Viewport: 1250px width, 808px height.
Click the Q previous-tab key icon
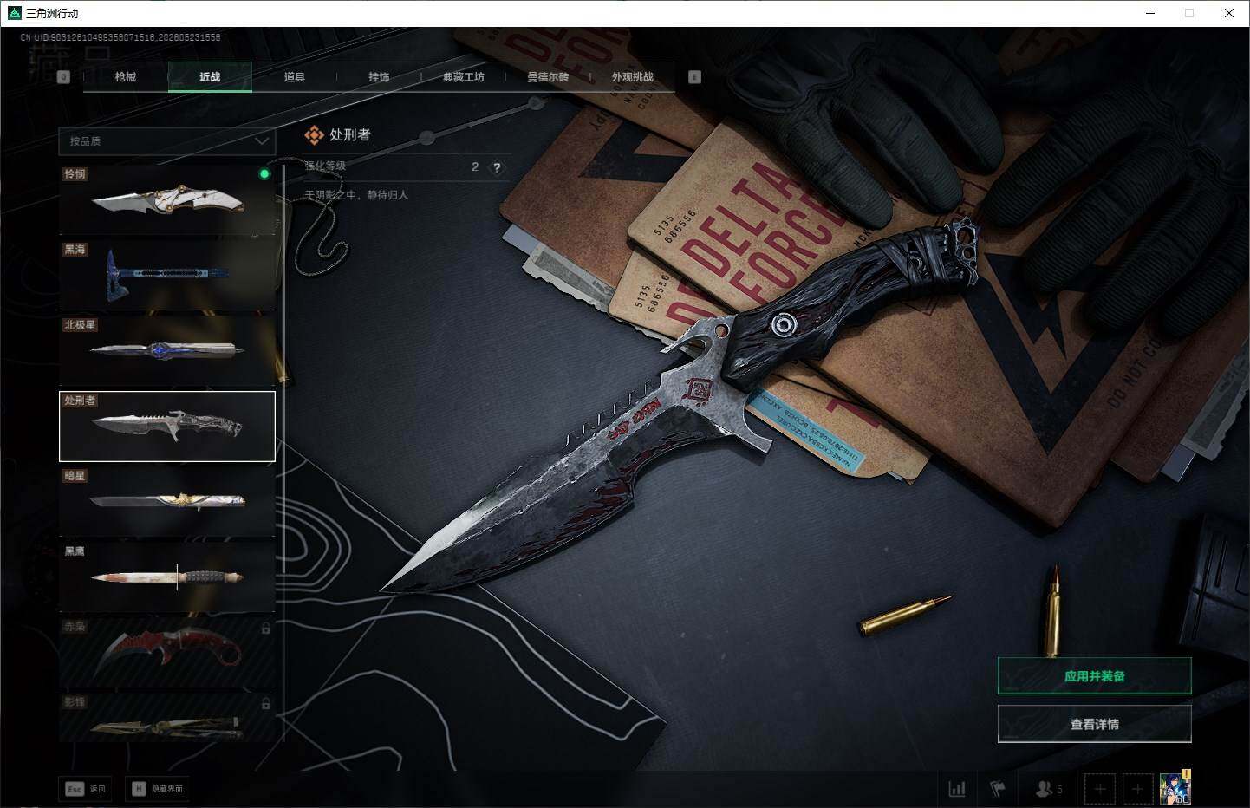(63, 77)
